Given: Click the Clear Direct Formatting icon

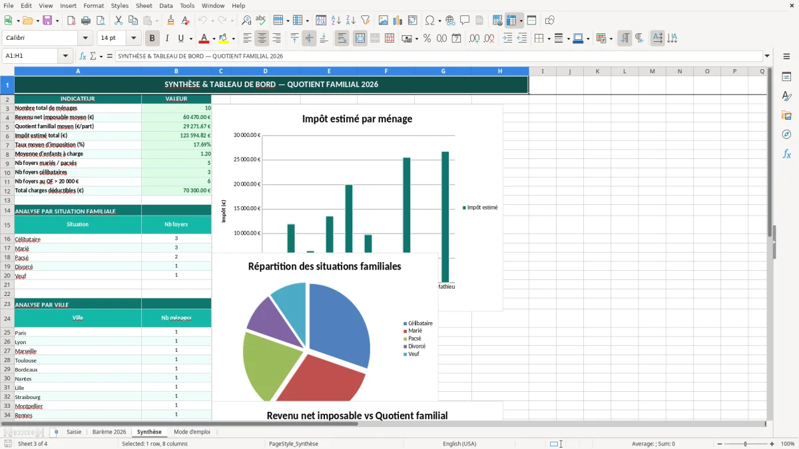Looking at the screenshot, I should (x=186, y=21).
